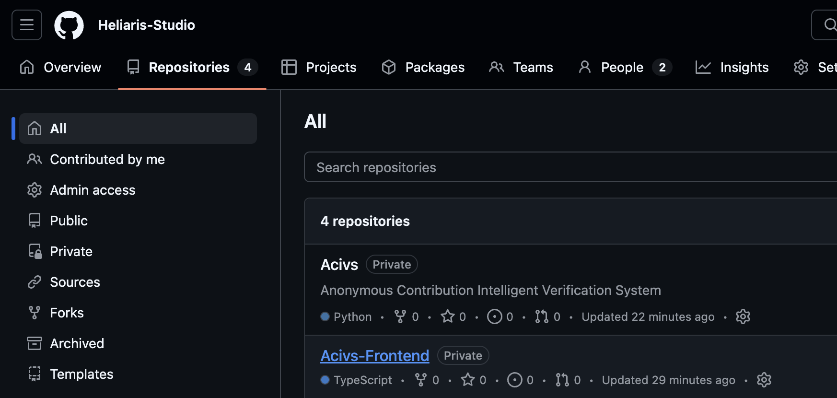The width and height of the screenshot is (837, 398).
Task: Show Admin access repositories
Action: click(x=138, y=190)
